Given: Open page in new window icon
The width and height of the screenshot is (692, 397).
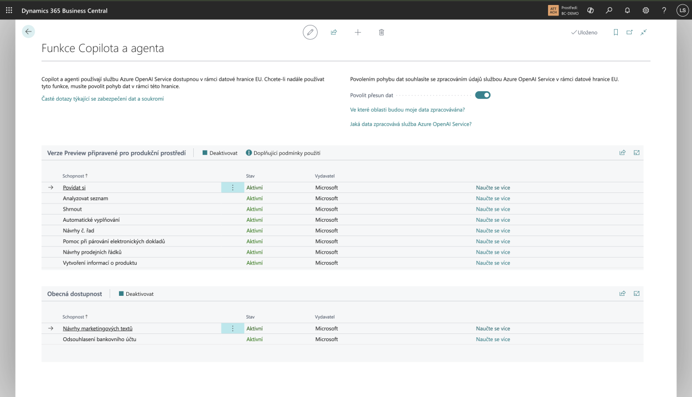Looking at the screenshot, I should click(629, 33).
